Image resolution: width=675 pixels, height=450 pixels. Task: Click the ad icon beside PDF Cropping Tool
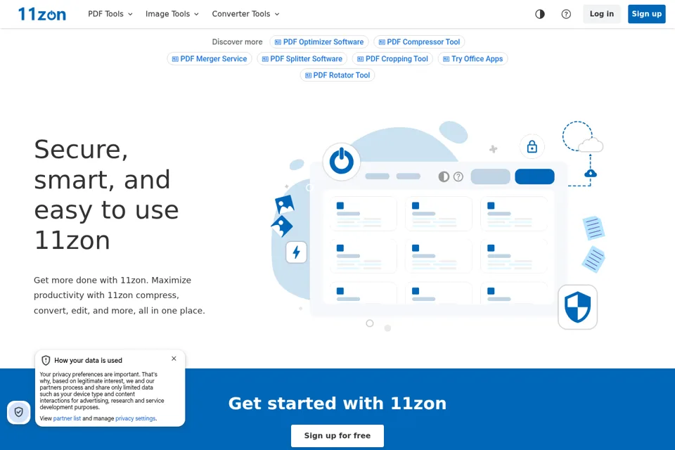[360, 59]
